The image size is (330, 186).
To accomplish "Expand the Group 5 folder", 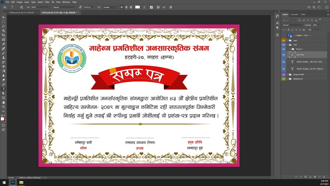I will (x=290, y=49).
